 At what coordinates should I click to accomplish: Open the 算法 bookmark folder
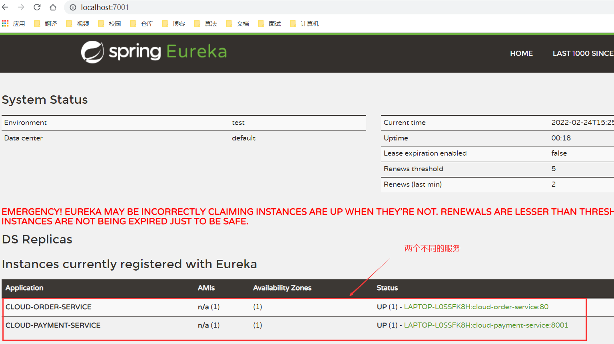205,24
